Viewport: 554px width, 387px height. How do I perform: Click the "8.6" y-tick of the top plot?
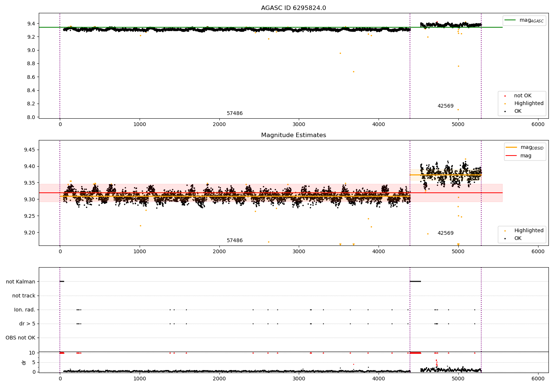[x=31, y=77]
